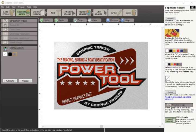The image size is (196, 132).
Task: Choose the Adjust shapes tool
Action: click(70, 12)
